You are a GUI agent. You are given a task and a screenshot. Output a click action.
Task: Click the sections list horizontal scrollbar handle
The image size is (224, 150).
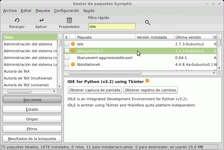(20, 91)
